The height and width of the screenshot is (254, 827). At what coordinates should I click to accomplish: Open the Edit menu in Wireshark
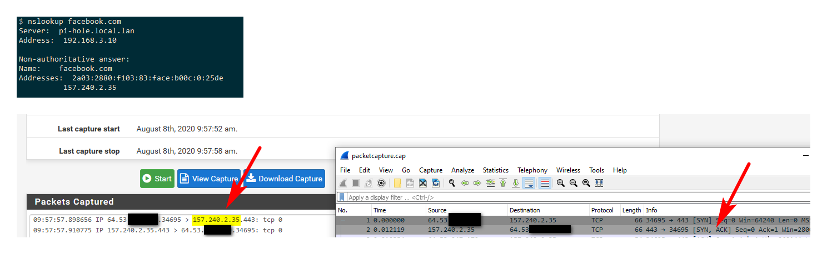(365, 170)
